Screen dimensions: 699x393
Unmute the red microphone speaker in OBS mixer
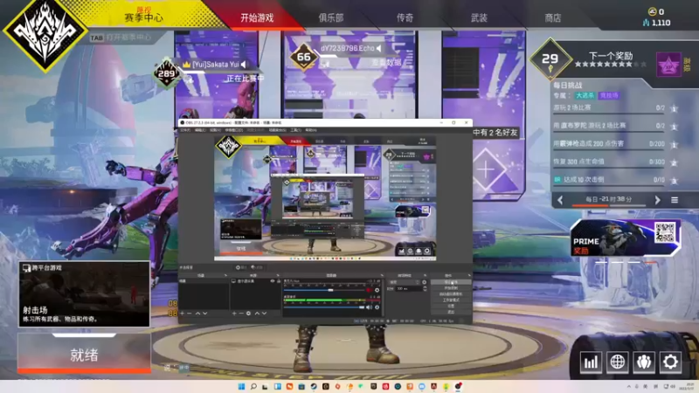[369, 290]
